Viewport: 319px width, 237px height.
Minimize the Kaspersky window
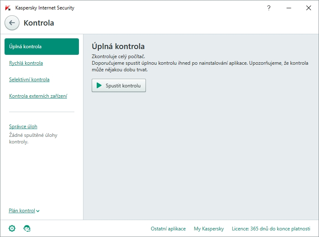click(x=289, y=8)
